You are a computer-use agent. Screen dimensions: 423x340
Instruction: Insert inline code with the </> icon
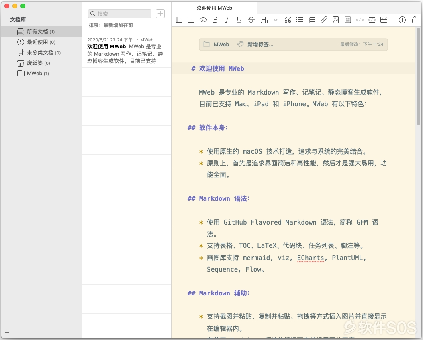[360, 20]
